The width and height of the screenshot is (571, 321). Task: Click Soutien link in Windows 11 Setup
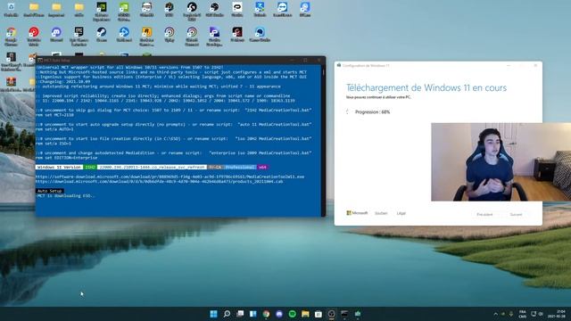point(381,213)
